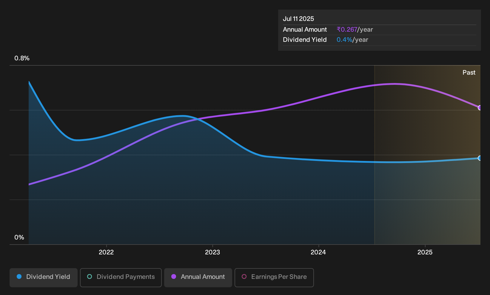The width and height of the screenshot is (490, 295).
Task: Click the blue Dividend Yield legend dot
Action: click(x=19, y=276)
